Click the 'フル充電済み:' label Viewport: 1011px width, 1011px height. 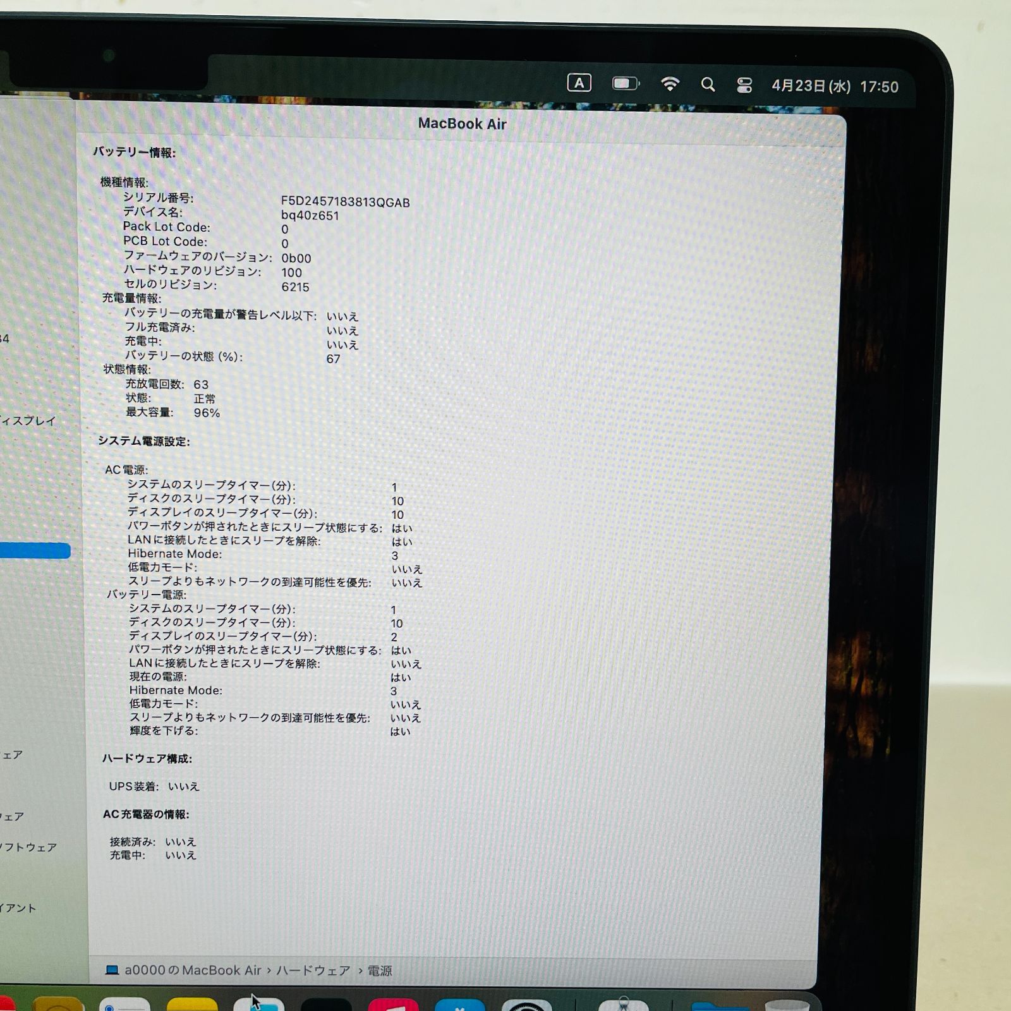click(160, 327)
